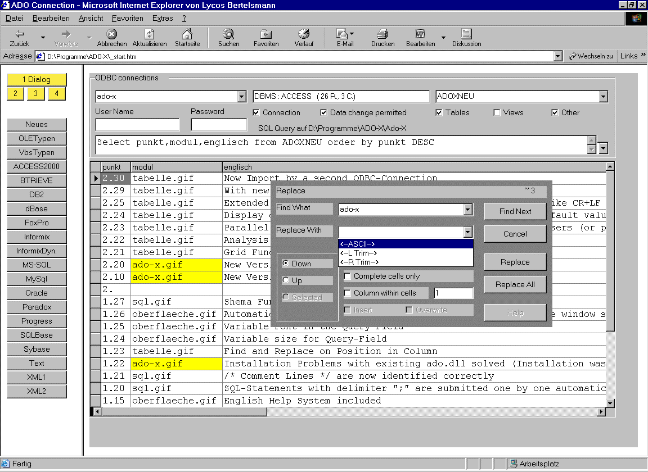Click the Bearbeiten toolbar icon
Viewport: 648px width, 472px height.
point(420,34)
